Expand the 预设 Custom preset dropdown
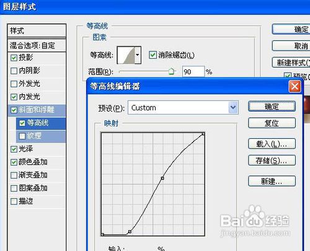The image size is (310, 251). 233,107
